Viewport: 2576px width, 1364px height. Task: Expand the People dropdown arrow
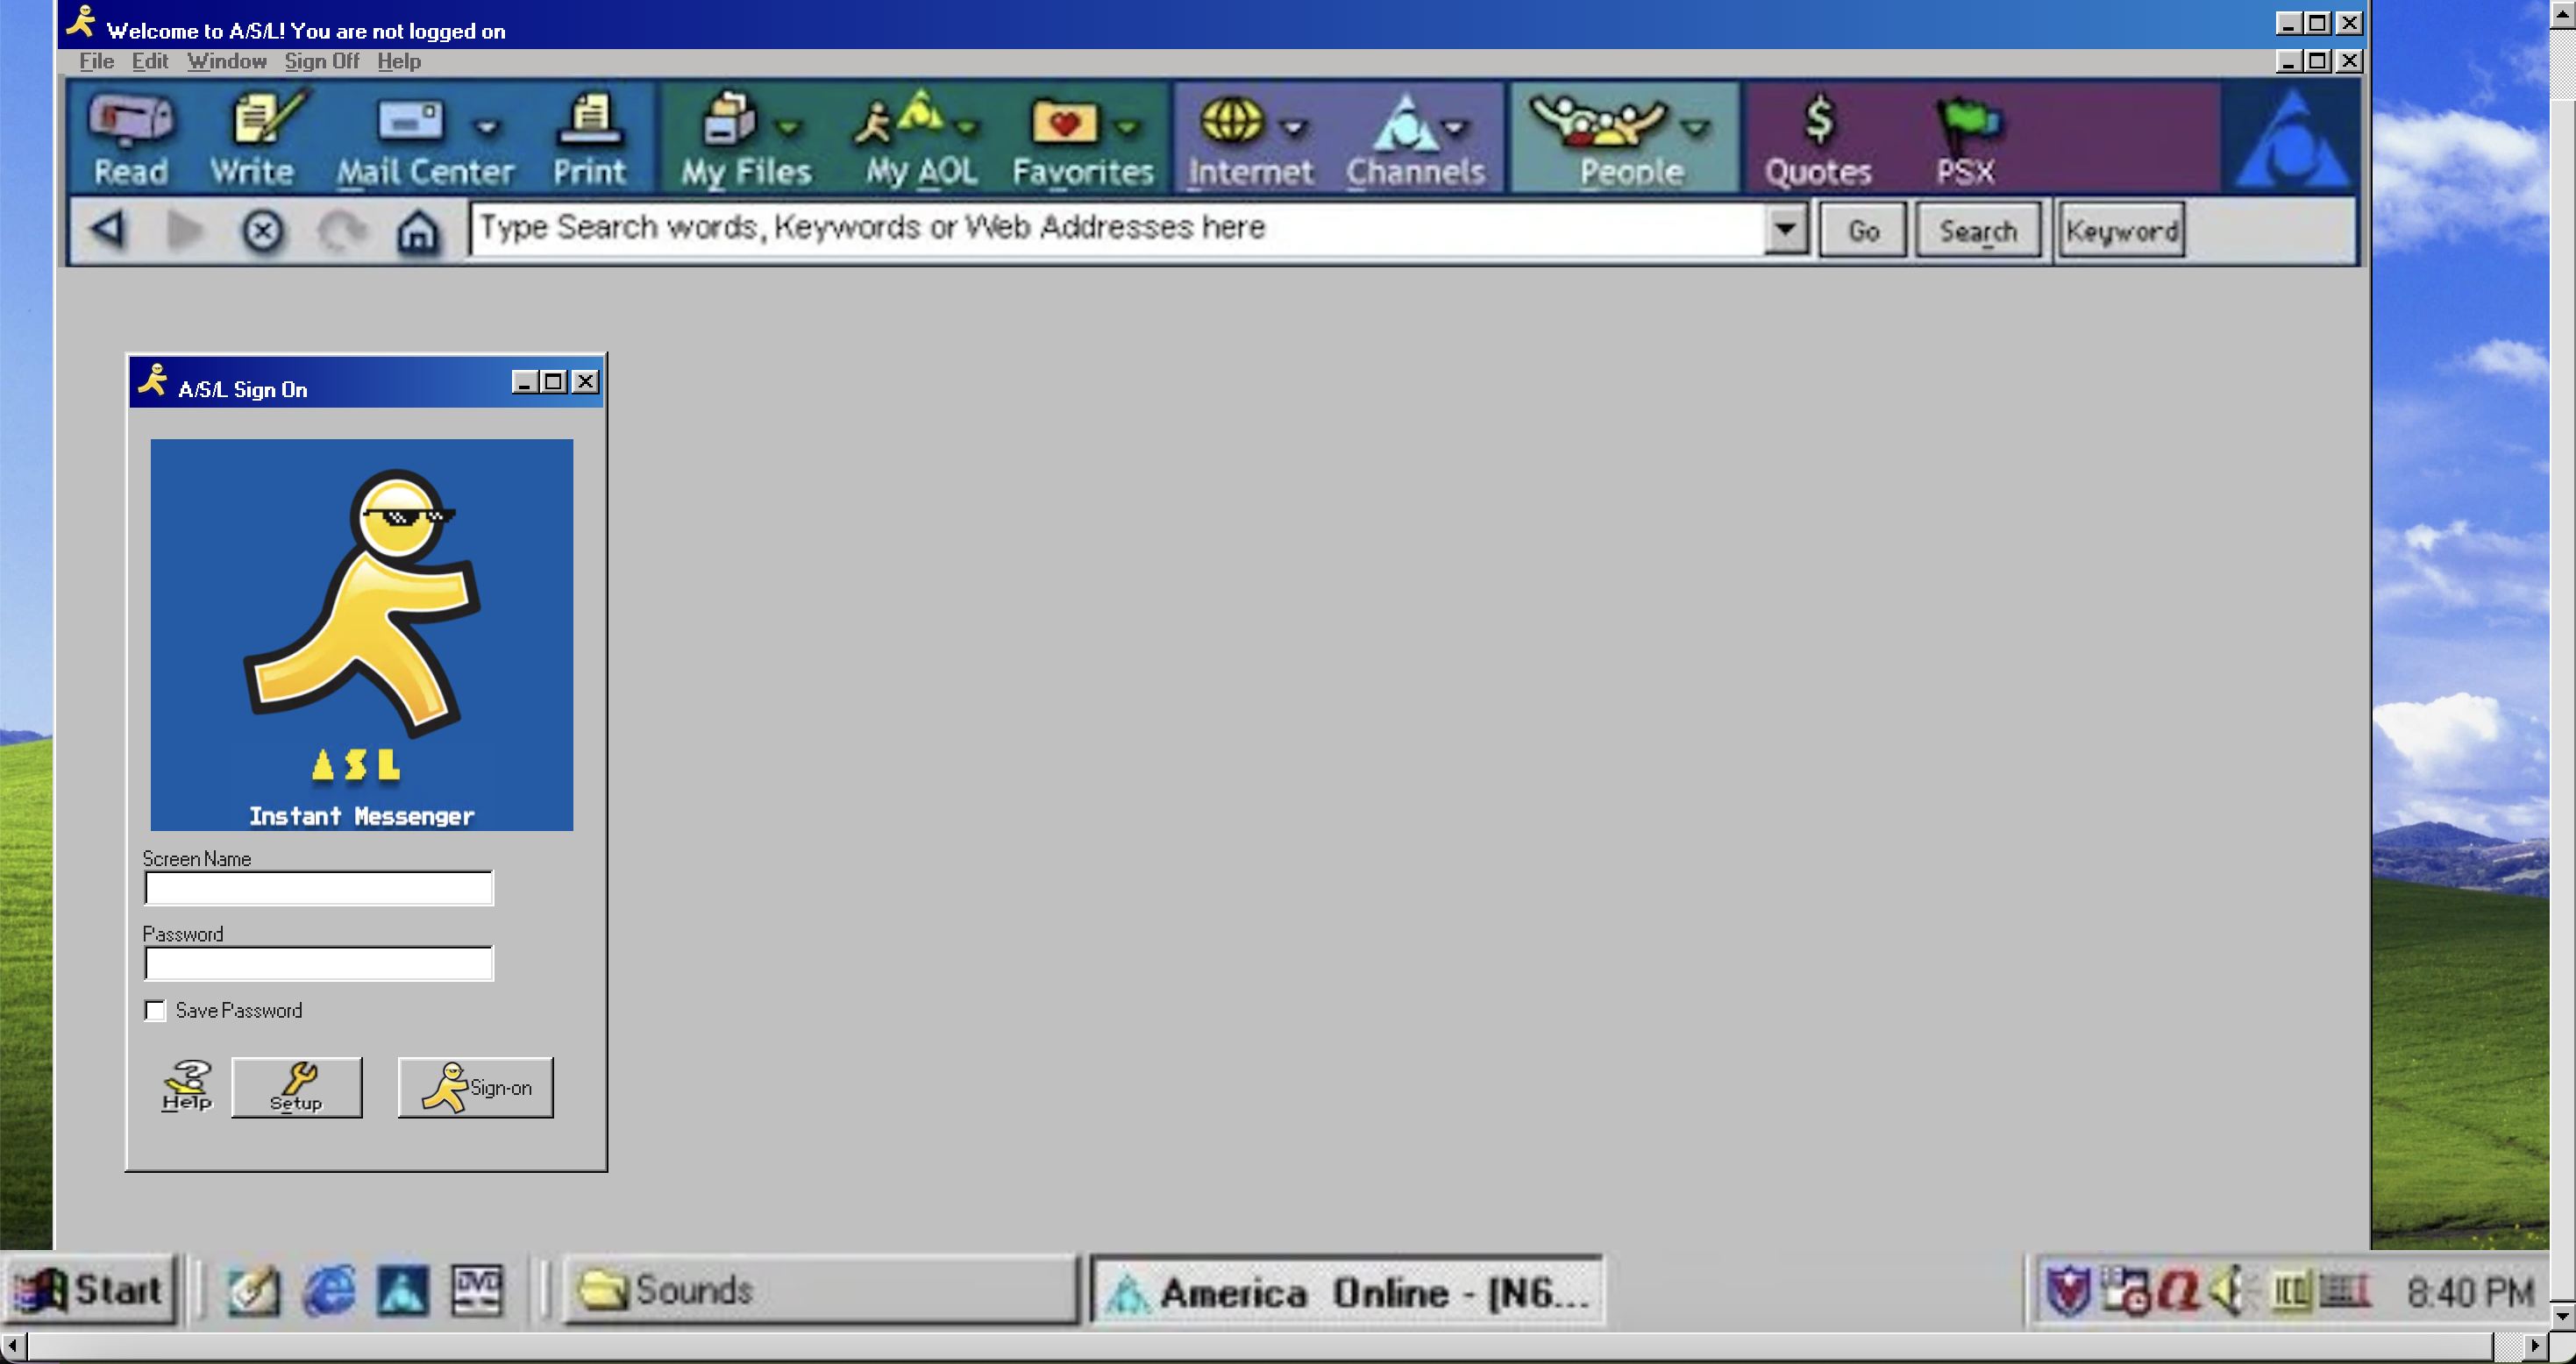tap(1696, 127)
